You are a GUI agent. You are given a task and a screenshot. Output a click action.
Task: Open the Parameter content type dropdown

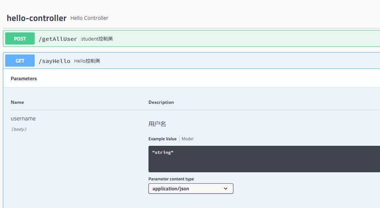click(191, 188)
